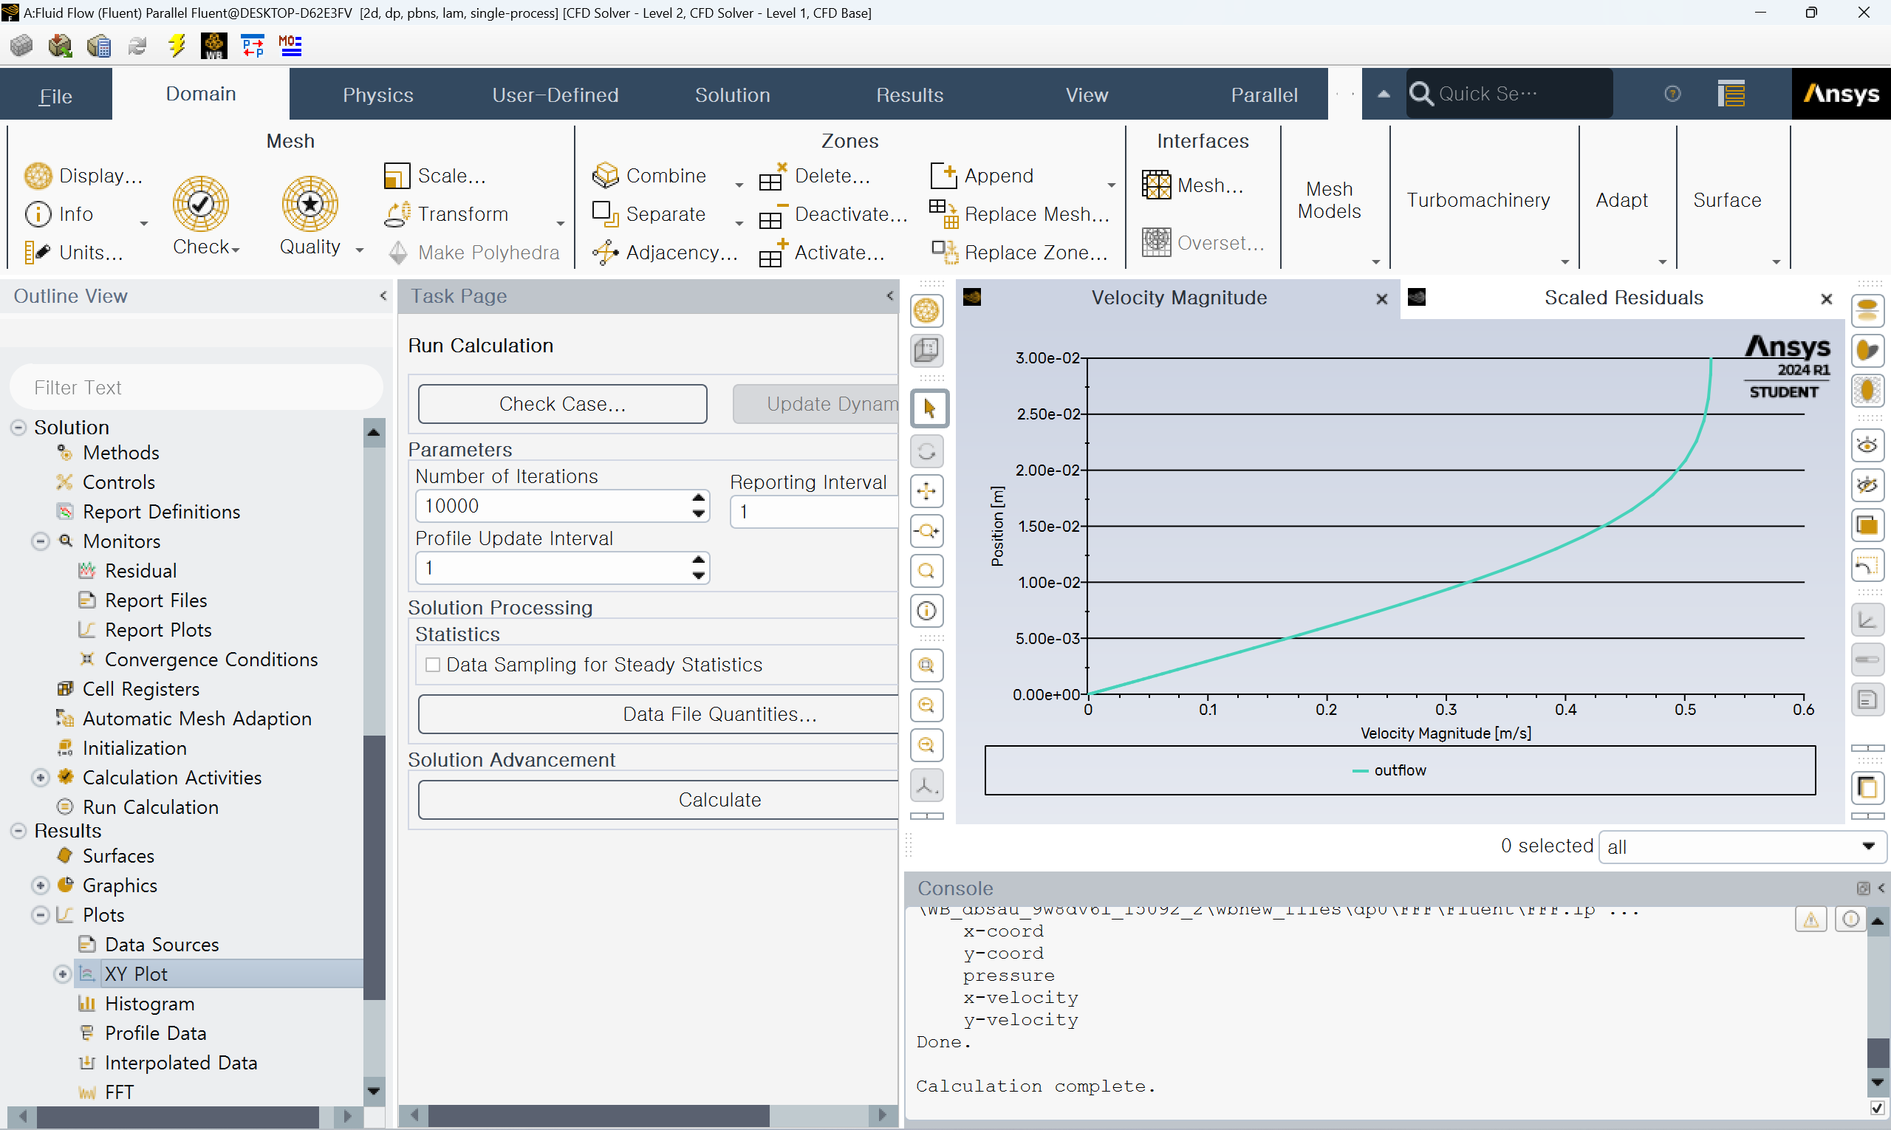Image resolution: width=1891 pixels, height=1130 pixels.
Task: Enable Data Sampling for Steady Statistics
Action: pyautogui.click(x=433, y=665)
